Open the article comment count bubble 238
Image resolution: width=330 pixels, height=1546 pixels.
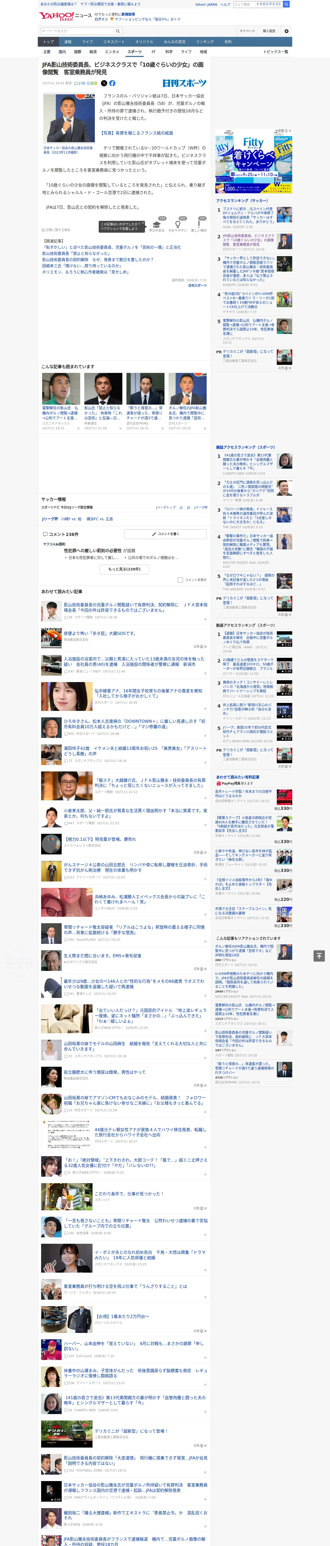click(x=80, y=83)
